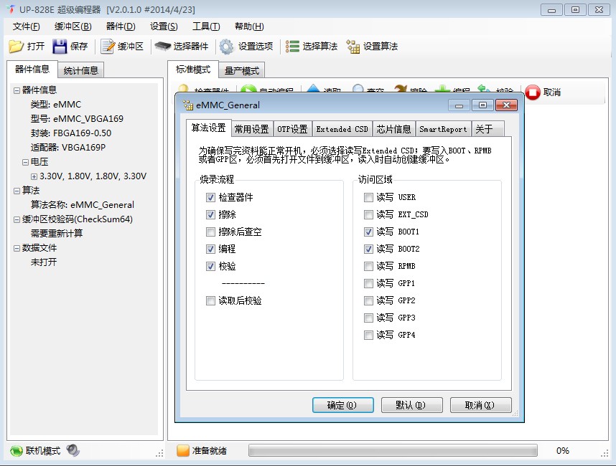Switch to the SmartReport tab
The image size is (616, 466).
point(443,129)
